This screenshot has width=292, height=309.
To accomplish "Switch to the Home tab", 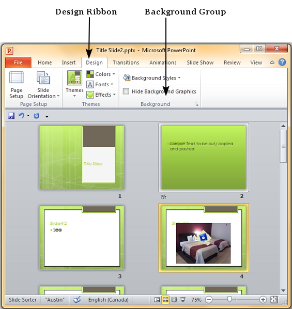I will (45, 63).
